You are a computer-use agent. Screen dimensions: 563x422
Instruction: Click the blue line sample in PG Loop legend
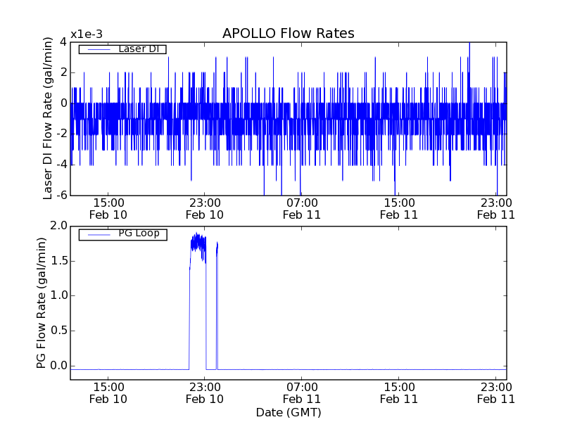[94, 234]
